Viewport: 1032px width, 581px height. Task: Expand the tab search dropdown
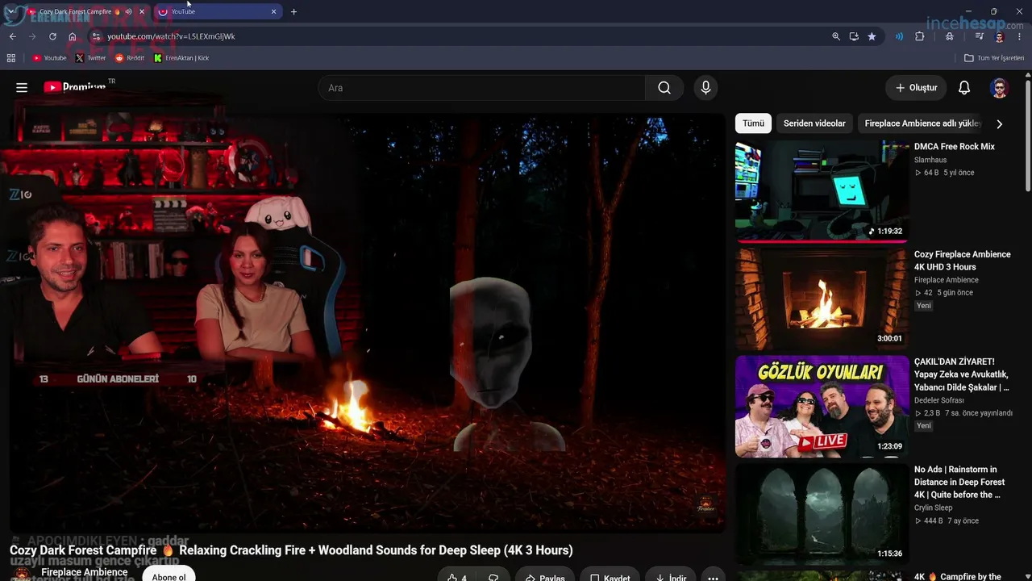pyautogui.click(x=10, y=12)
